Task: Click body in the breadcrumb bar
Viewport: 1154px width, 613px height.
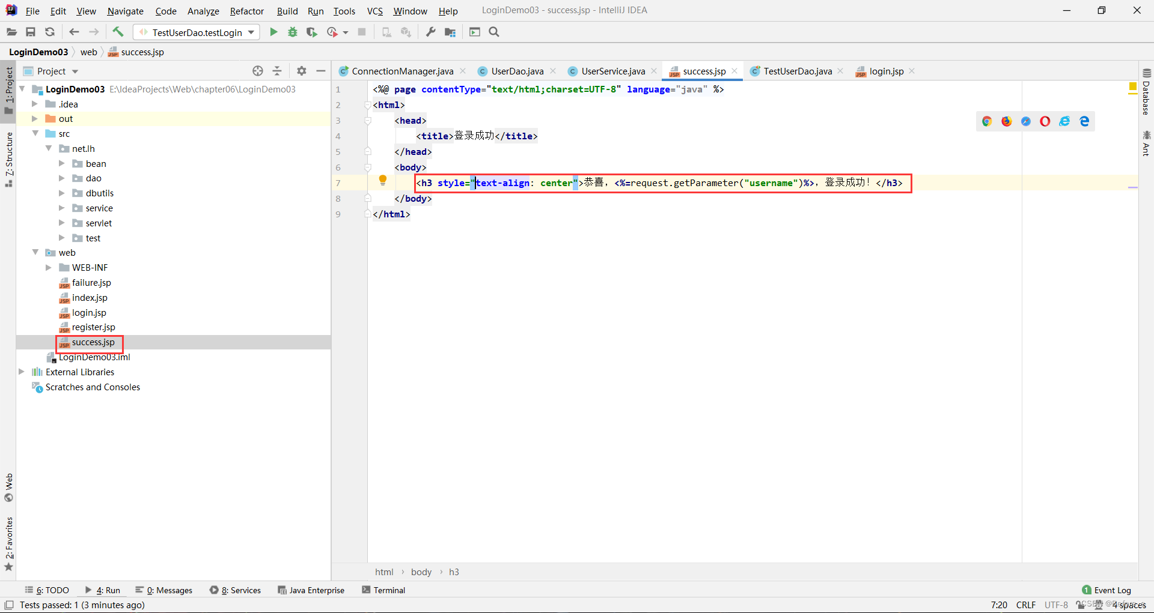Action: pyautogui.click(x=421, y=572)
